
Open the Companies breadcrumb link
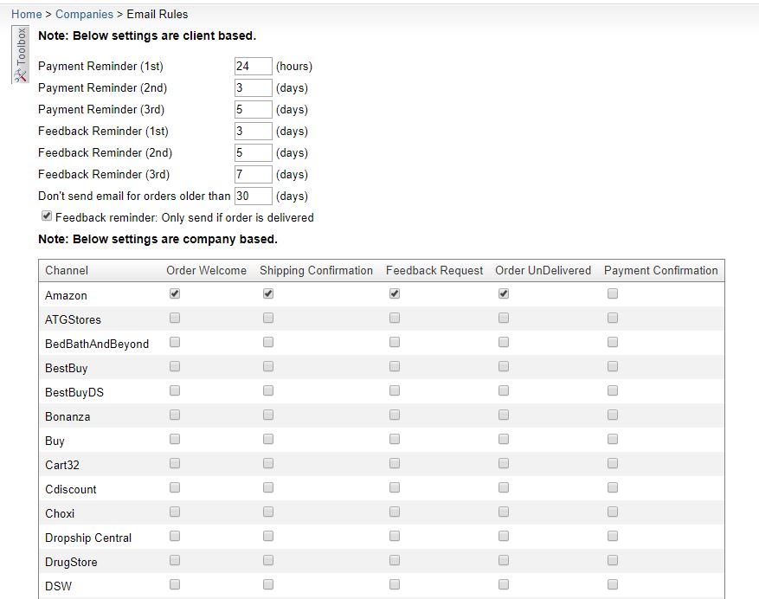point(84,14)
